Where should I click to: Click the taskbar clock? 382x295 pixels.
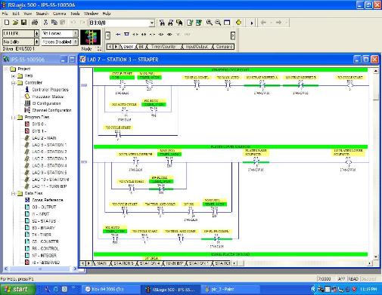point(368,289)
